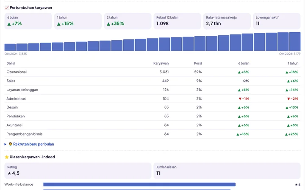
Task: Select the Layanan pelanggan row label
Action: [22, 90]
